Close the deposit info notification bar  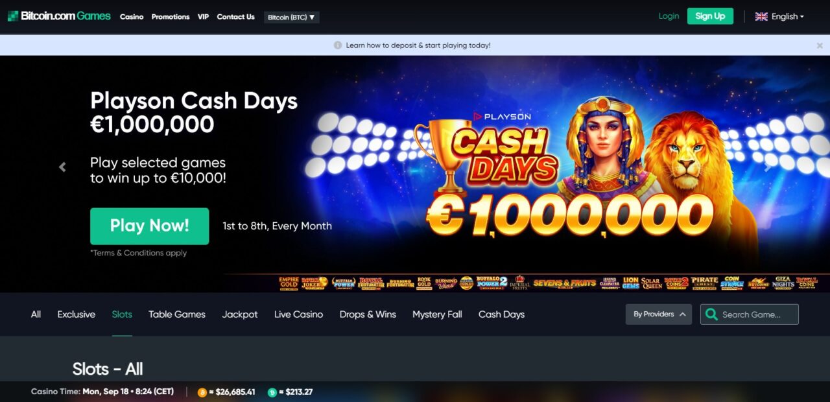click(820, 45)
